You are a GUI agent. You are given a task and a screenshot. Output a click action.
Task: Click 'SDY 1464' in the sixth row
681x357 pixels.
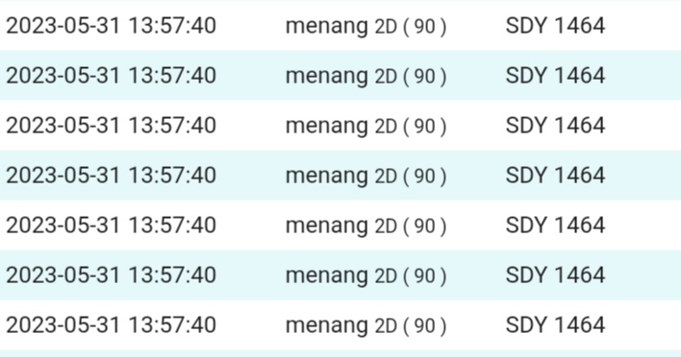(555, 274)
